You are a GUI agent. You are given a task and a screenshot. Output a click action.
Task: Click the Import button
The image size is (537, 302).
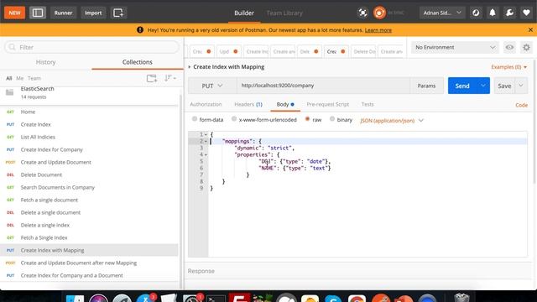[93, 13]
